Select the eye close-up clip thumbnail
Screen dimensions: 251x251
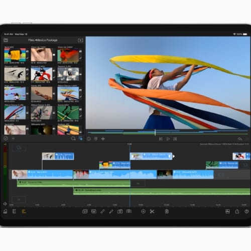[42, 55]
